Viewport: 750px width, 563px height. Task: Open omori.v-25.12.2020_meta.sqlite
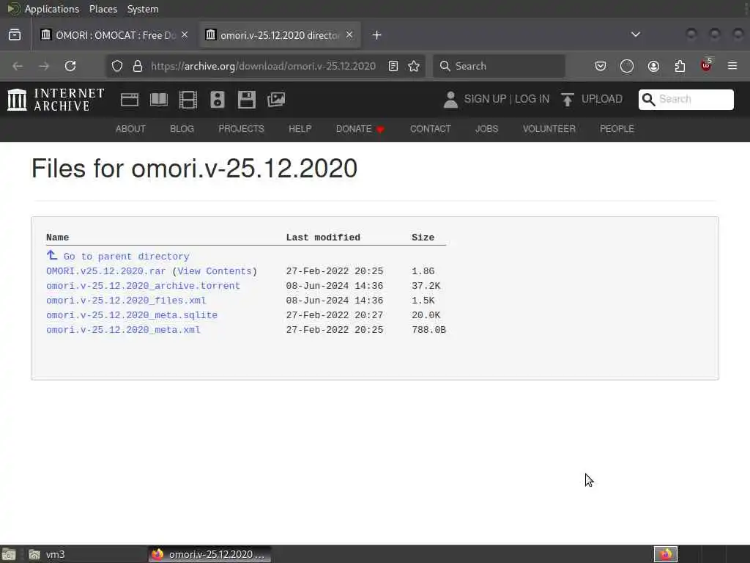pyautogui.click(x=132, y=315)
